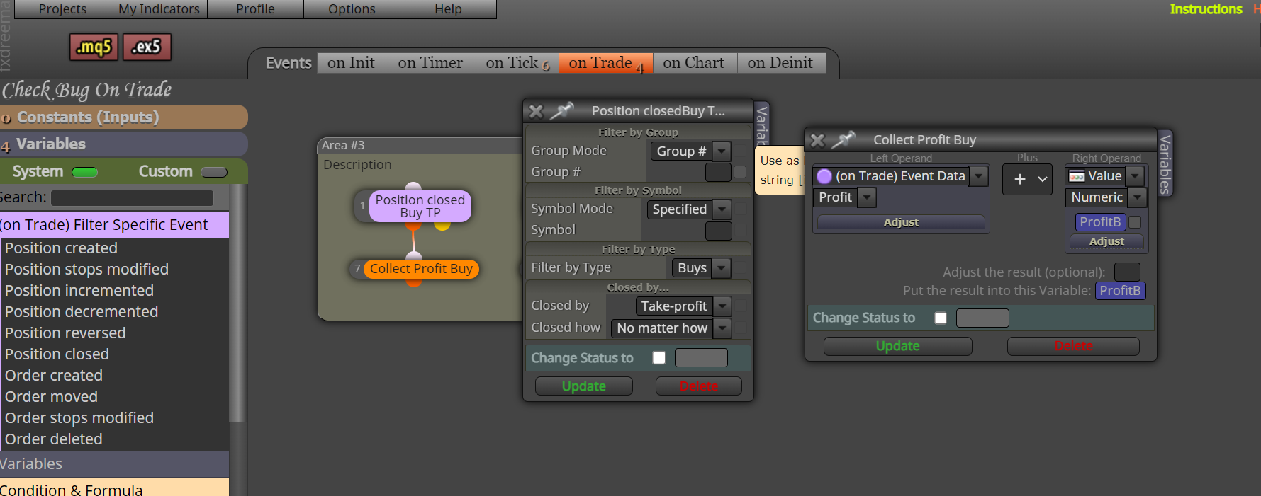Click orange output dot under Collect Profit Buy
The image size is (1261, 496).
pos(415,282)
